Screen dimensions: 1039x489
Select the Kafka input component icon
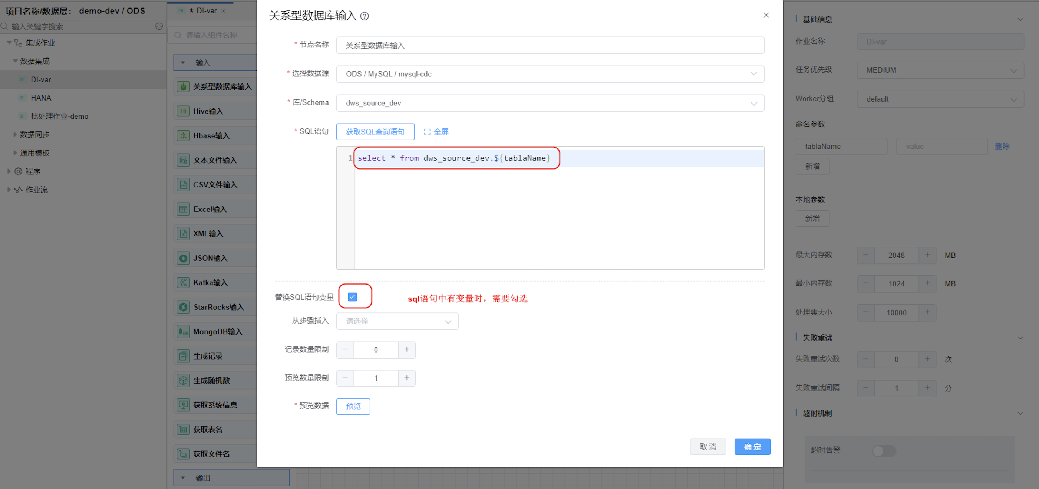[183, 282]
